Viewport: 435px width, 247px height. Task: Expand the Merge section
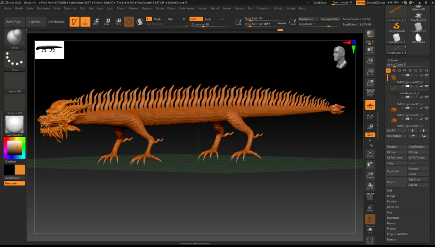tap(391, 196)
